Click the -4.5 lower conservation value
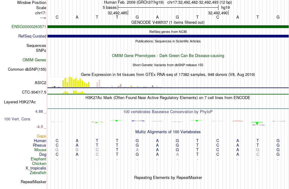This screenshot has width=289, height=189. click(x=40, y=127)
